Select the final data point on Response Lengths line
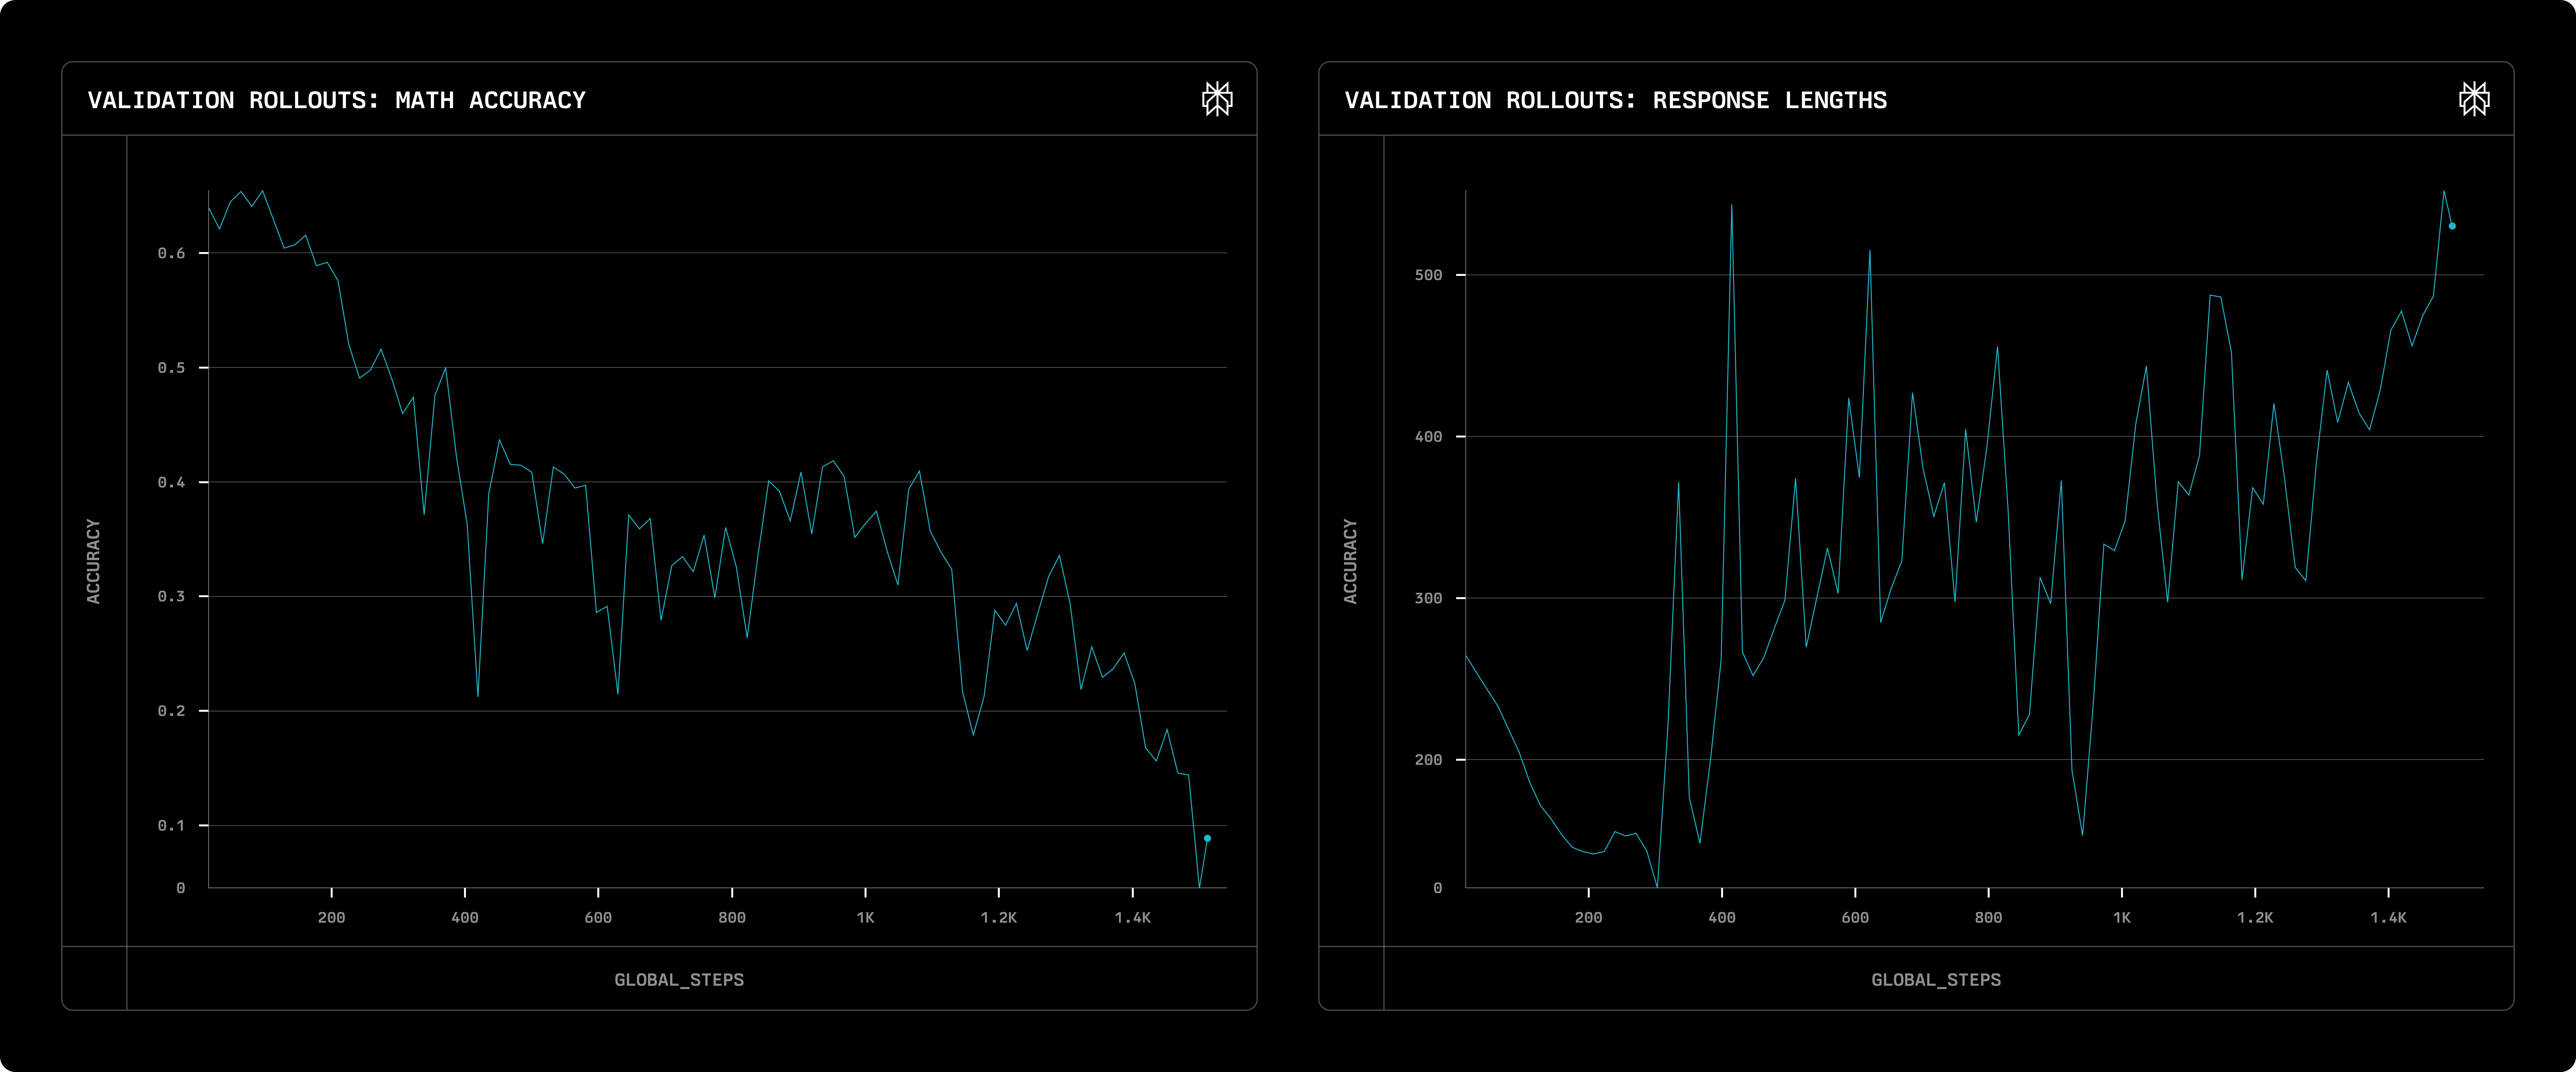 [x=2452, y=226]
